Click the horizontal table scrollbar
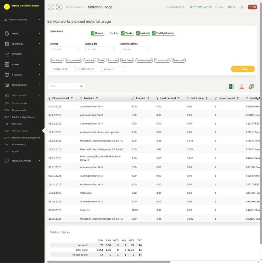Screen dimensions: 262x263 point(109,262)
